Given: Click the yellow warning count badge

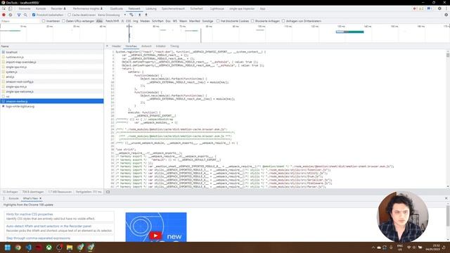Looking at the screenshot, I should pyautogui.click(x=421, y=8).
